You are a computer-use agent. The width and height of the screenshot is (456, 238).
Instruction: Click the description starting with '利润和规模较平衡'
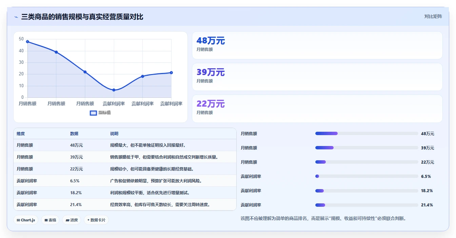click(x=150, y=193)
